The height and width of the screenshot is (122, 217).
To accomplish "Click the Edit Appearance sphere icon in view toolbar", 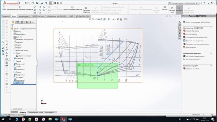I will [x=118, y=19].
